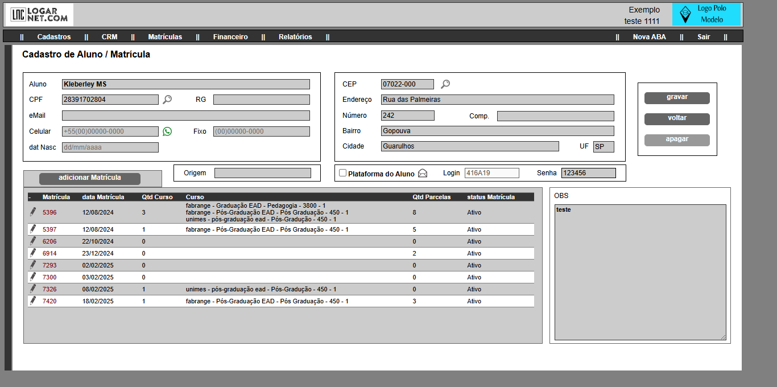This screenshot has width=777, height=387.
Task: Edit matrícula 5396 with pencil icon
Action: [32, 212]
